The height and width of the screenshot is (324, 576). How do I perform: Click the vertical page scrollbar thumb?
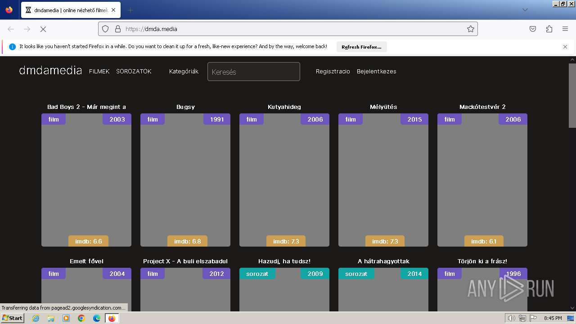click(x=572, y=95)
